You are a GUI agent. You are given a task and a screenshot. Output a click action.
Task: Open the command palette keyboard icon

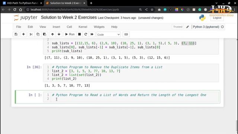[126, 34]
